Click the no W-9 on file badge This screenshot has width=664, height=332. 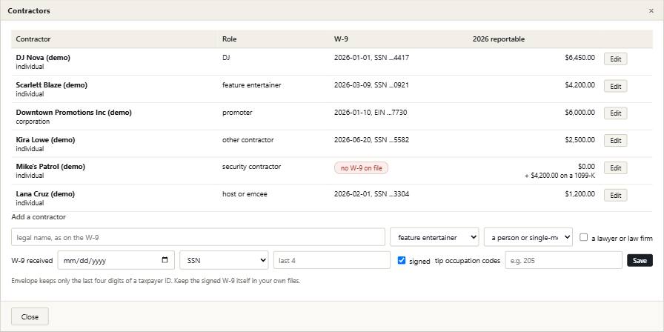point(361,168)
